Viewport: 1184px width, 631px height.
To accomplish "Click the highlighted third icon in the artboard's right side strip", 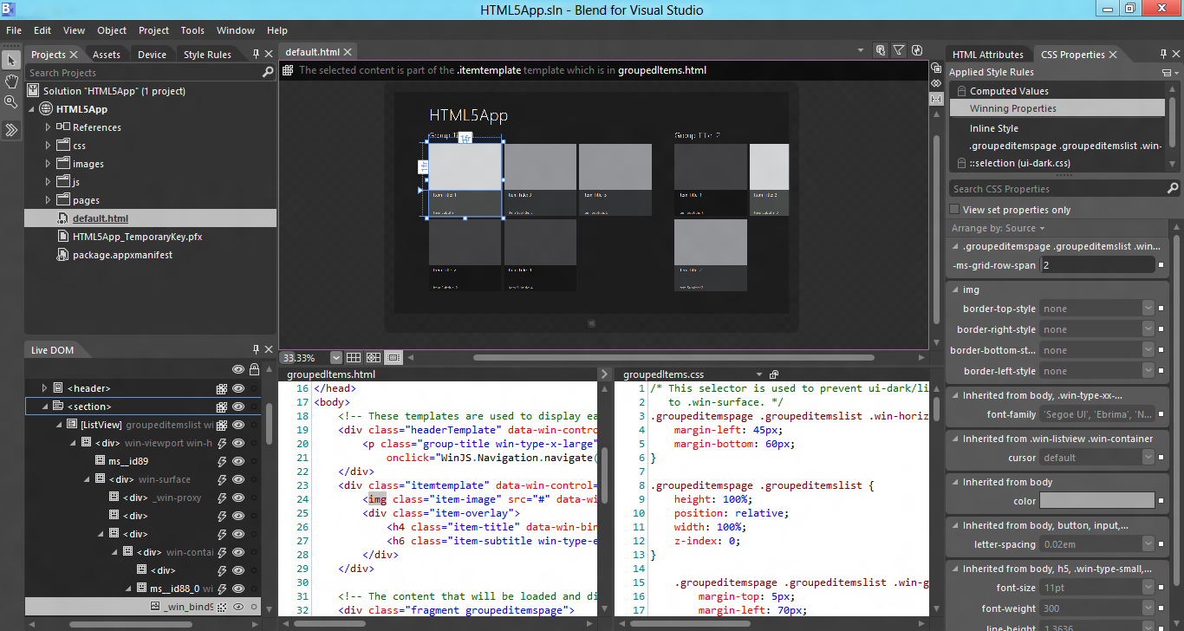I will (x=936, y=99).
